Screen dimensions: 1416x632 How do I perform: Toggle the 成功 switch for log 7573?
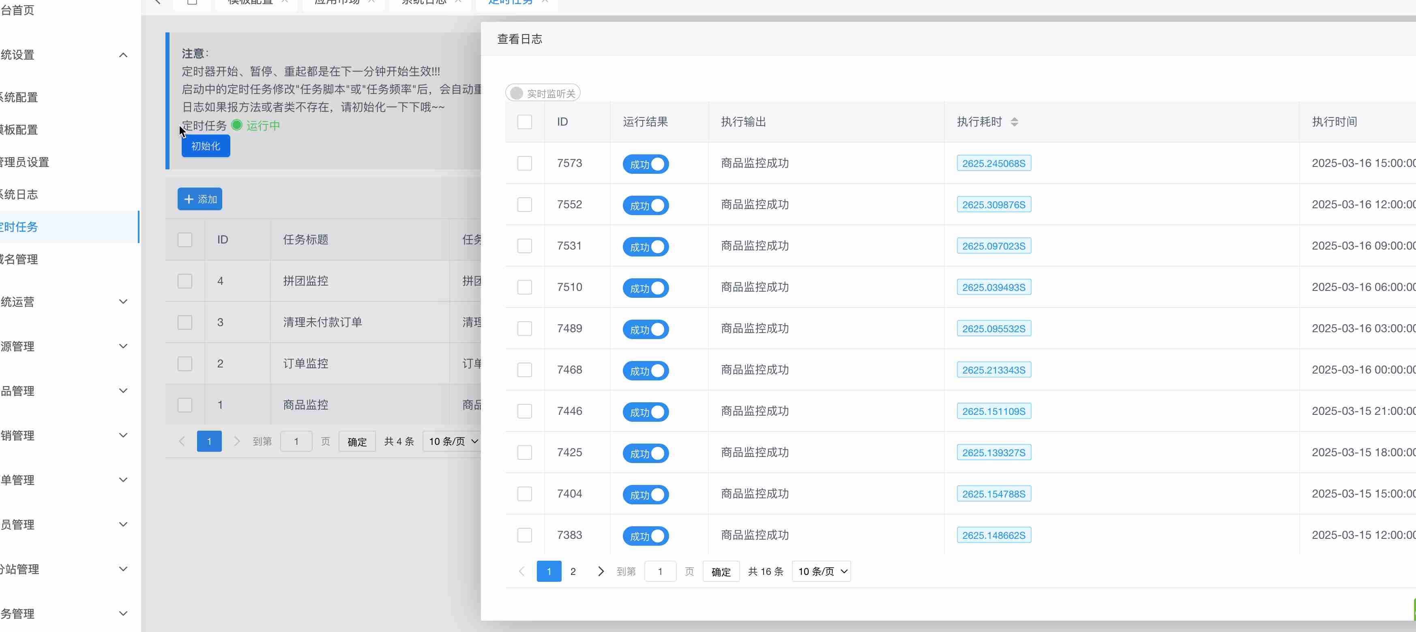645,164
